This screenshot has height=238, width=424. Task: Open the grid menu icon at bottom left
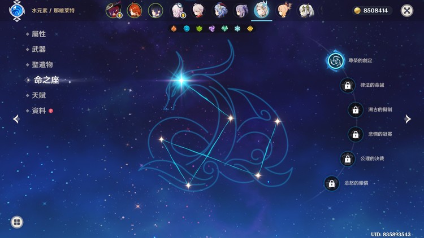(x=17, y=222)
